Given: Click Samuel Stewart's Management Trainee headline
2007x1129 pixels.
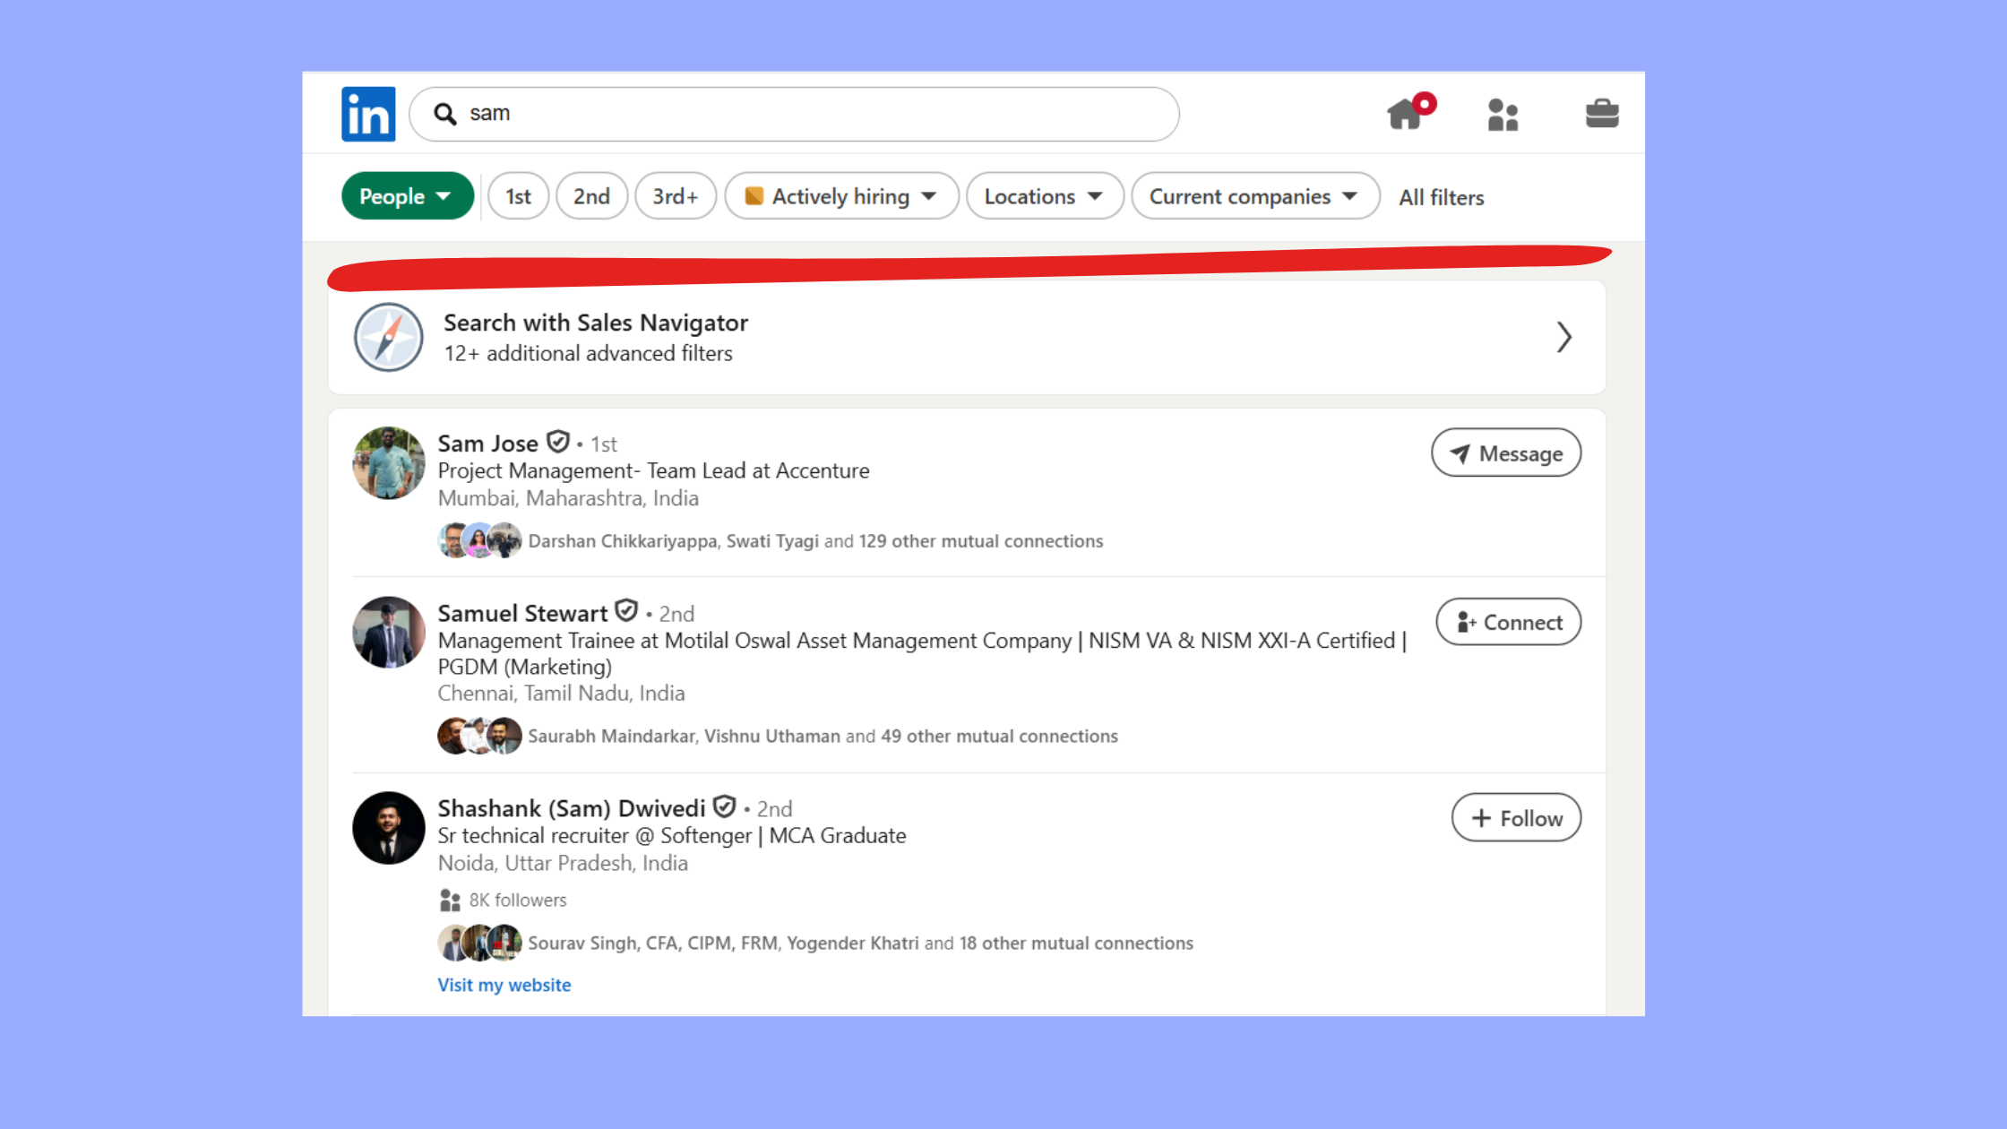Looking at the screenshot, I should tap(923, 653).
